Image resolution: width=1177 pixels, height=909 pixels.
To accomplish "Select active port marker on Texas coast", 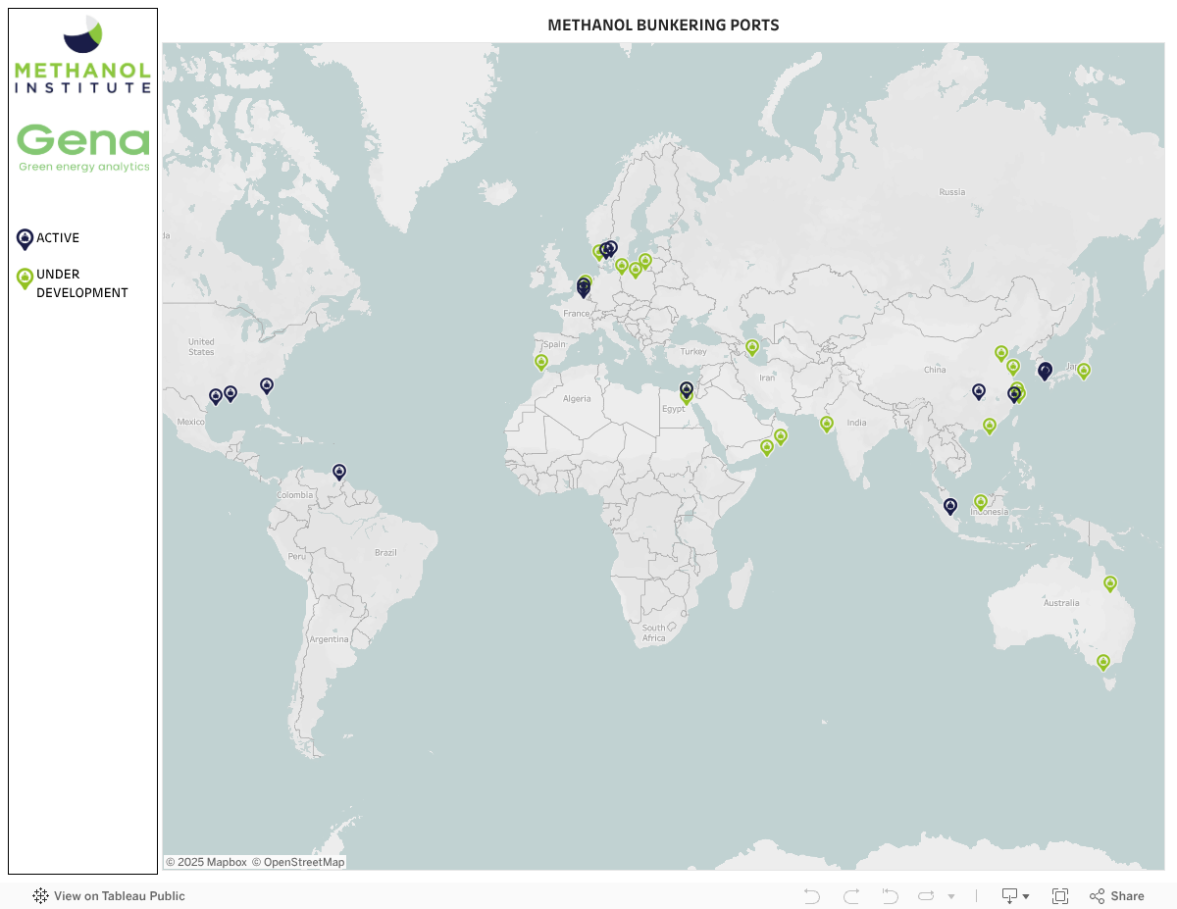I will pyautogui.click(x=216, y=397).
